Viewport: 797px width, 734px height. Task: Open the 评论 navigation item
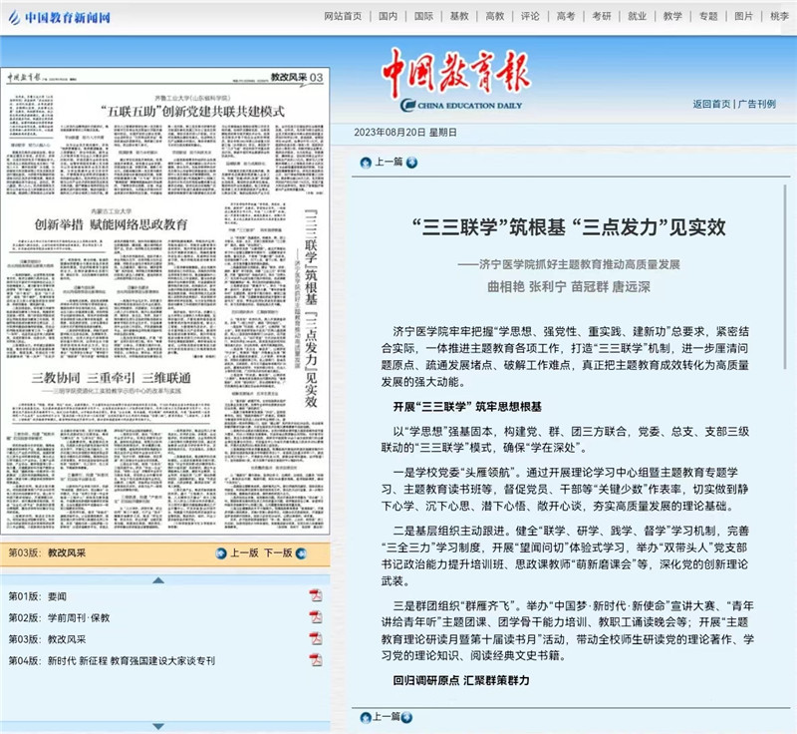pos(530,16)
